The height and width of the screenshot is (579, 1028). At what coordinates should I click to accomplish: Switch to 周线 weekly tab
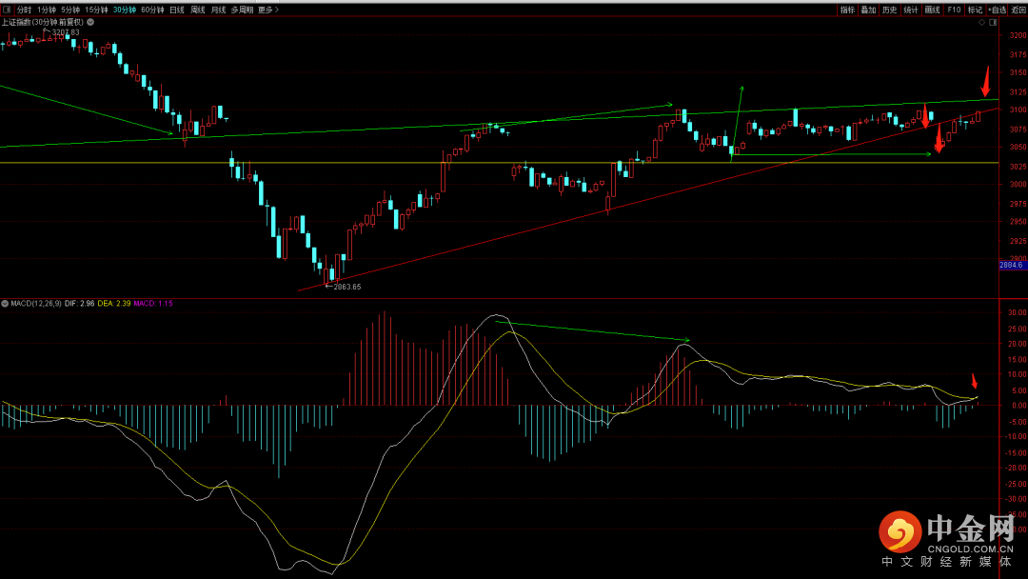198,10
